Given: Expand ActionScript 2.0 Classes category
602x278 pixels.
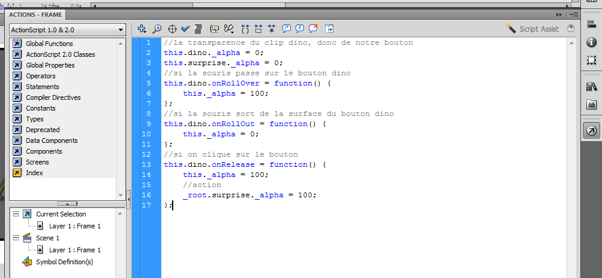Looking at the screenshot, I should 61,54.
